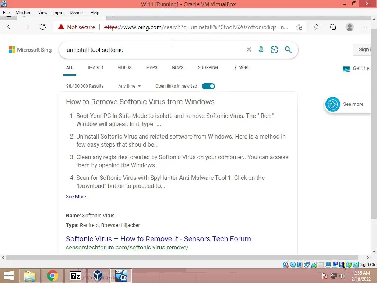Switch to the SHOPPING tab
This screenshot has width=377, height=283.
(x=208, y=68)
